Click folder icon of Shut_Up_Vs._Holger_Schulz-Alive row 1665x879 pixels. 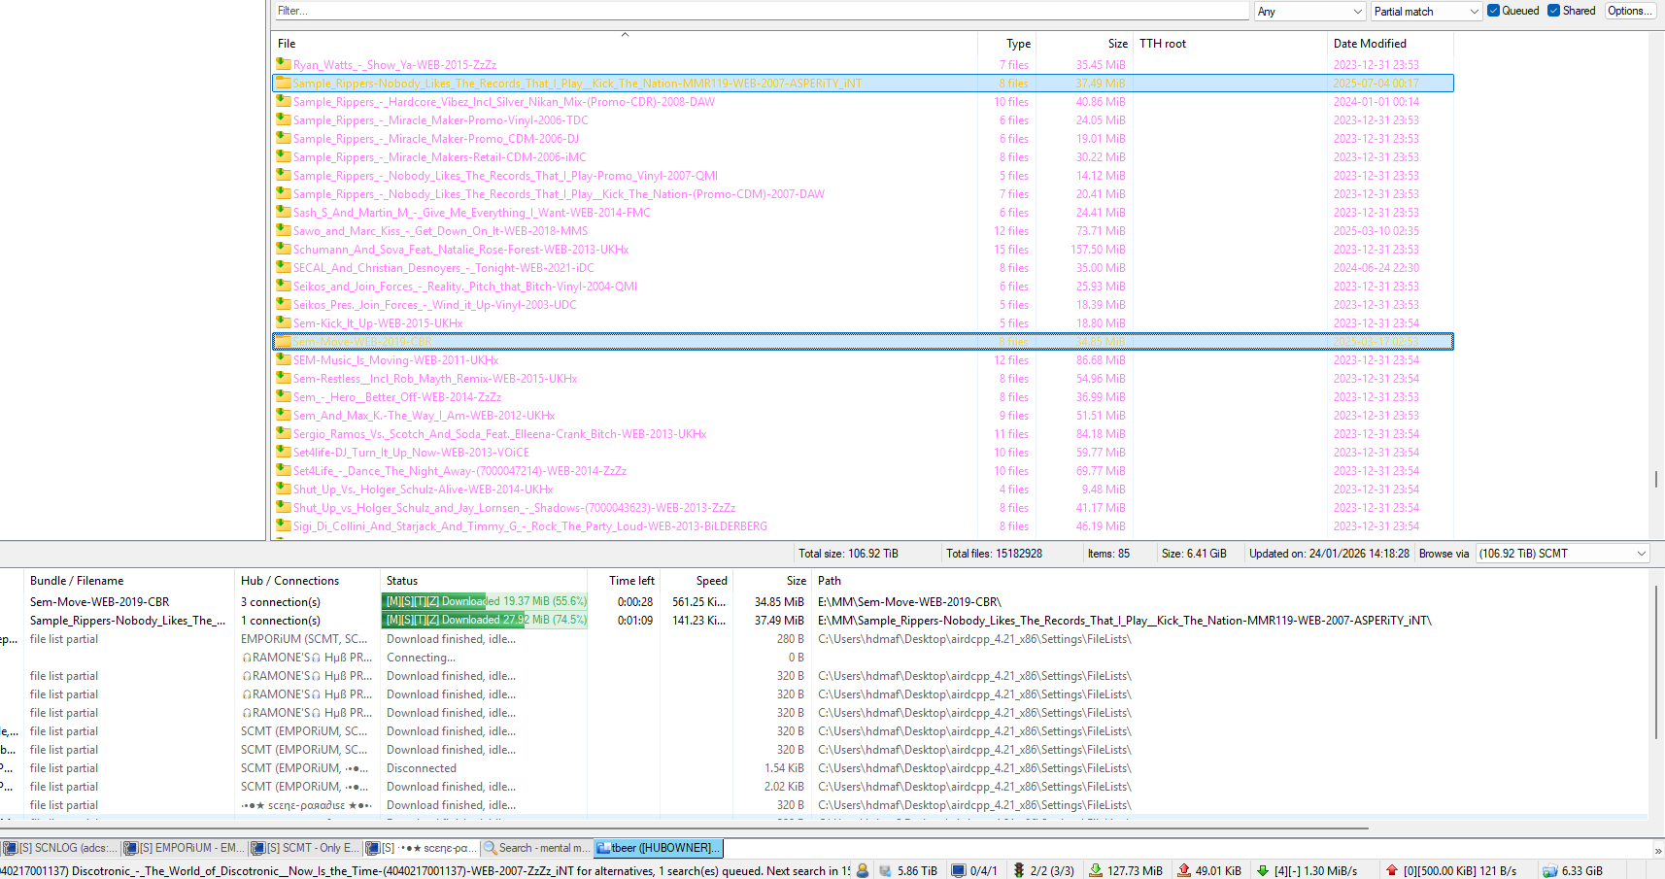tap(283, 489)
